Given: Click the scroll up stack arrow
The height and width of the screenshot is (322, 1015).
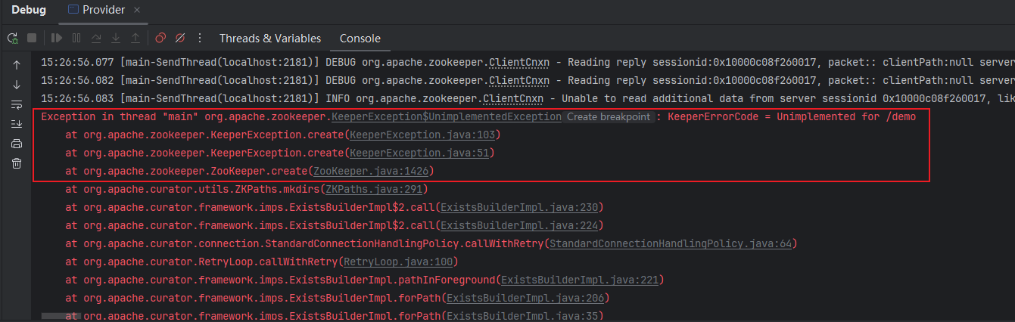Looking at the screenshot, I should (17, 65).
